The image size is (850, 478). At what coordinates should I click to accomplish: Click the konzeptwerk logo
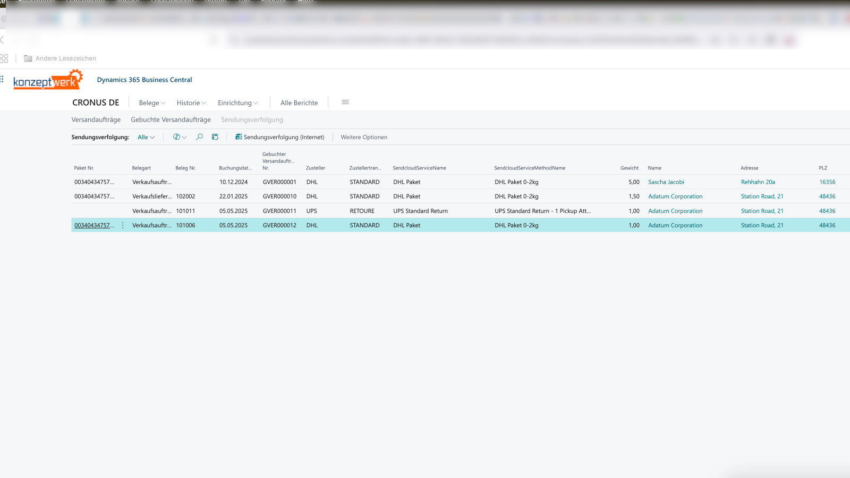click(48, 80)
